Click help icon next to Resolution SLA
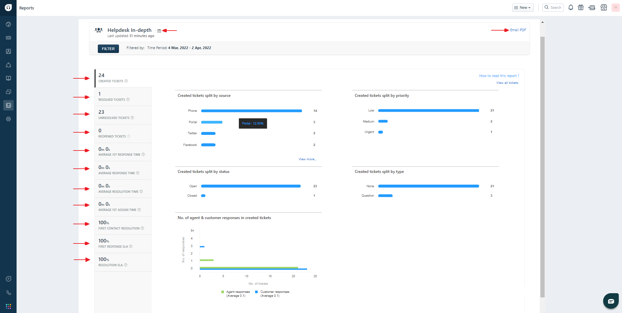 click(125, 265)
